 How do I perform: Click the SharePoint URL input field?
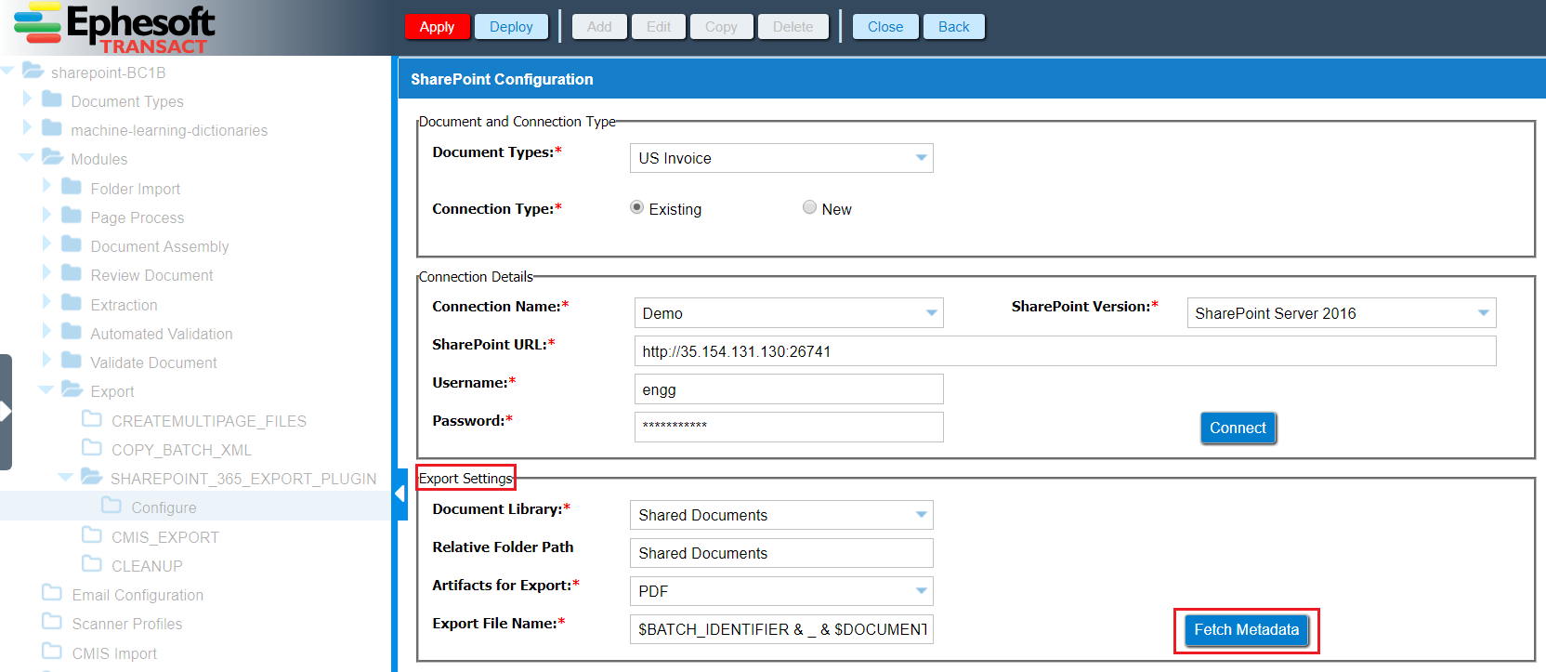click(1065, 351)
